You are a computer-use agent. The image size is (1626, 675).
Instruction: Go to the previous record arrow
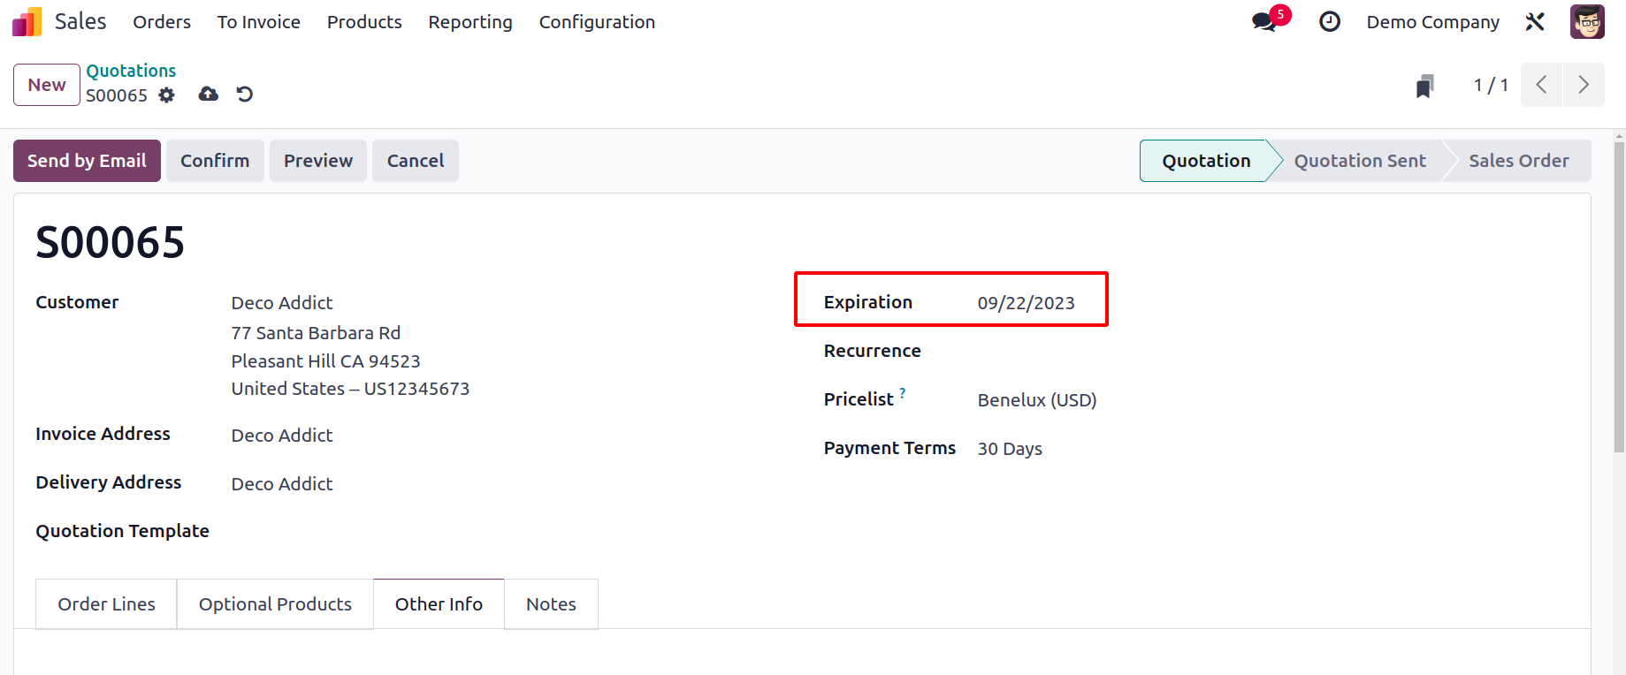[x=1541, y=85]
